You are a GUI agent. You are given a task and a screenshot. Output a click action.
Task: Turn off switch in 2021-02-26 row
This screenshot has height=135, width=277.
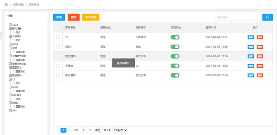click(175, 66)
